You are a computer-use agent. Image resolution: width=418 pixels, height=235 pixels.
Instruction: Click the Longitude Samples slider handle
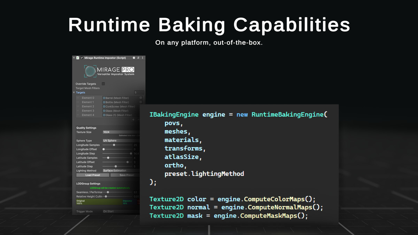click(x=114, y=145)
